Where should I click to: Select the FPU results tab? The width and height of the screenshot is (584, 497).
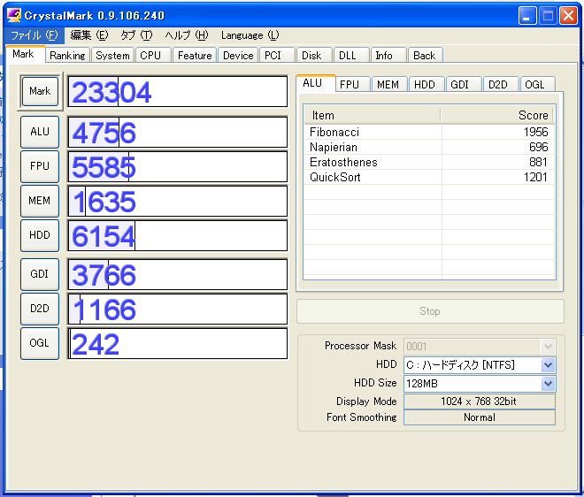coord(352,85)
